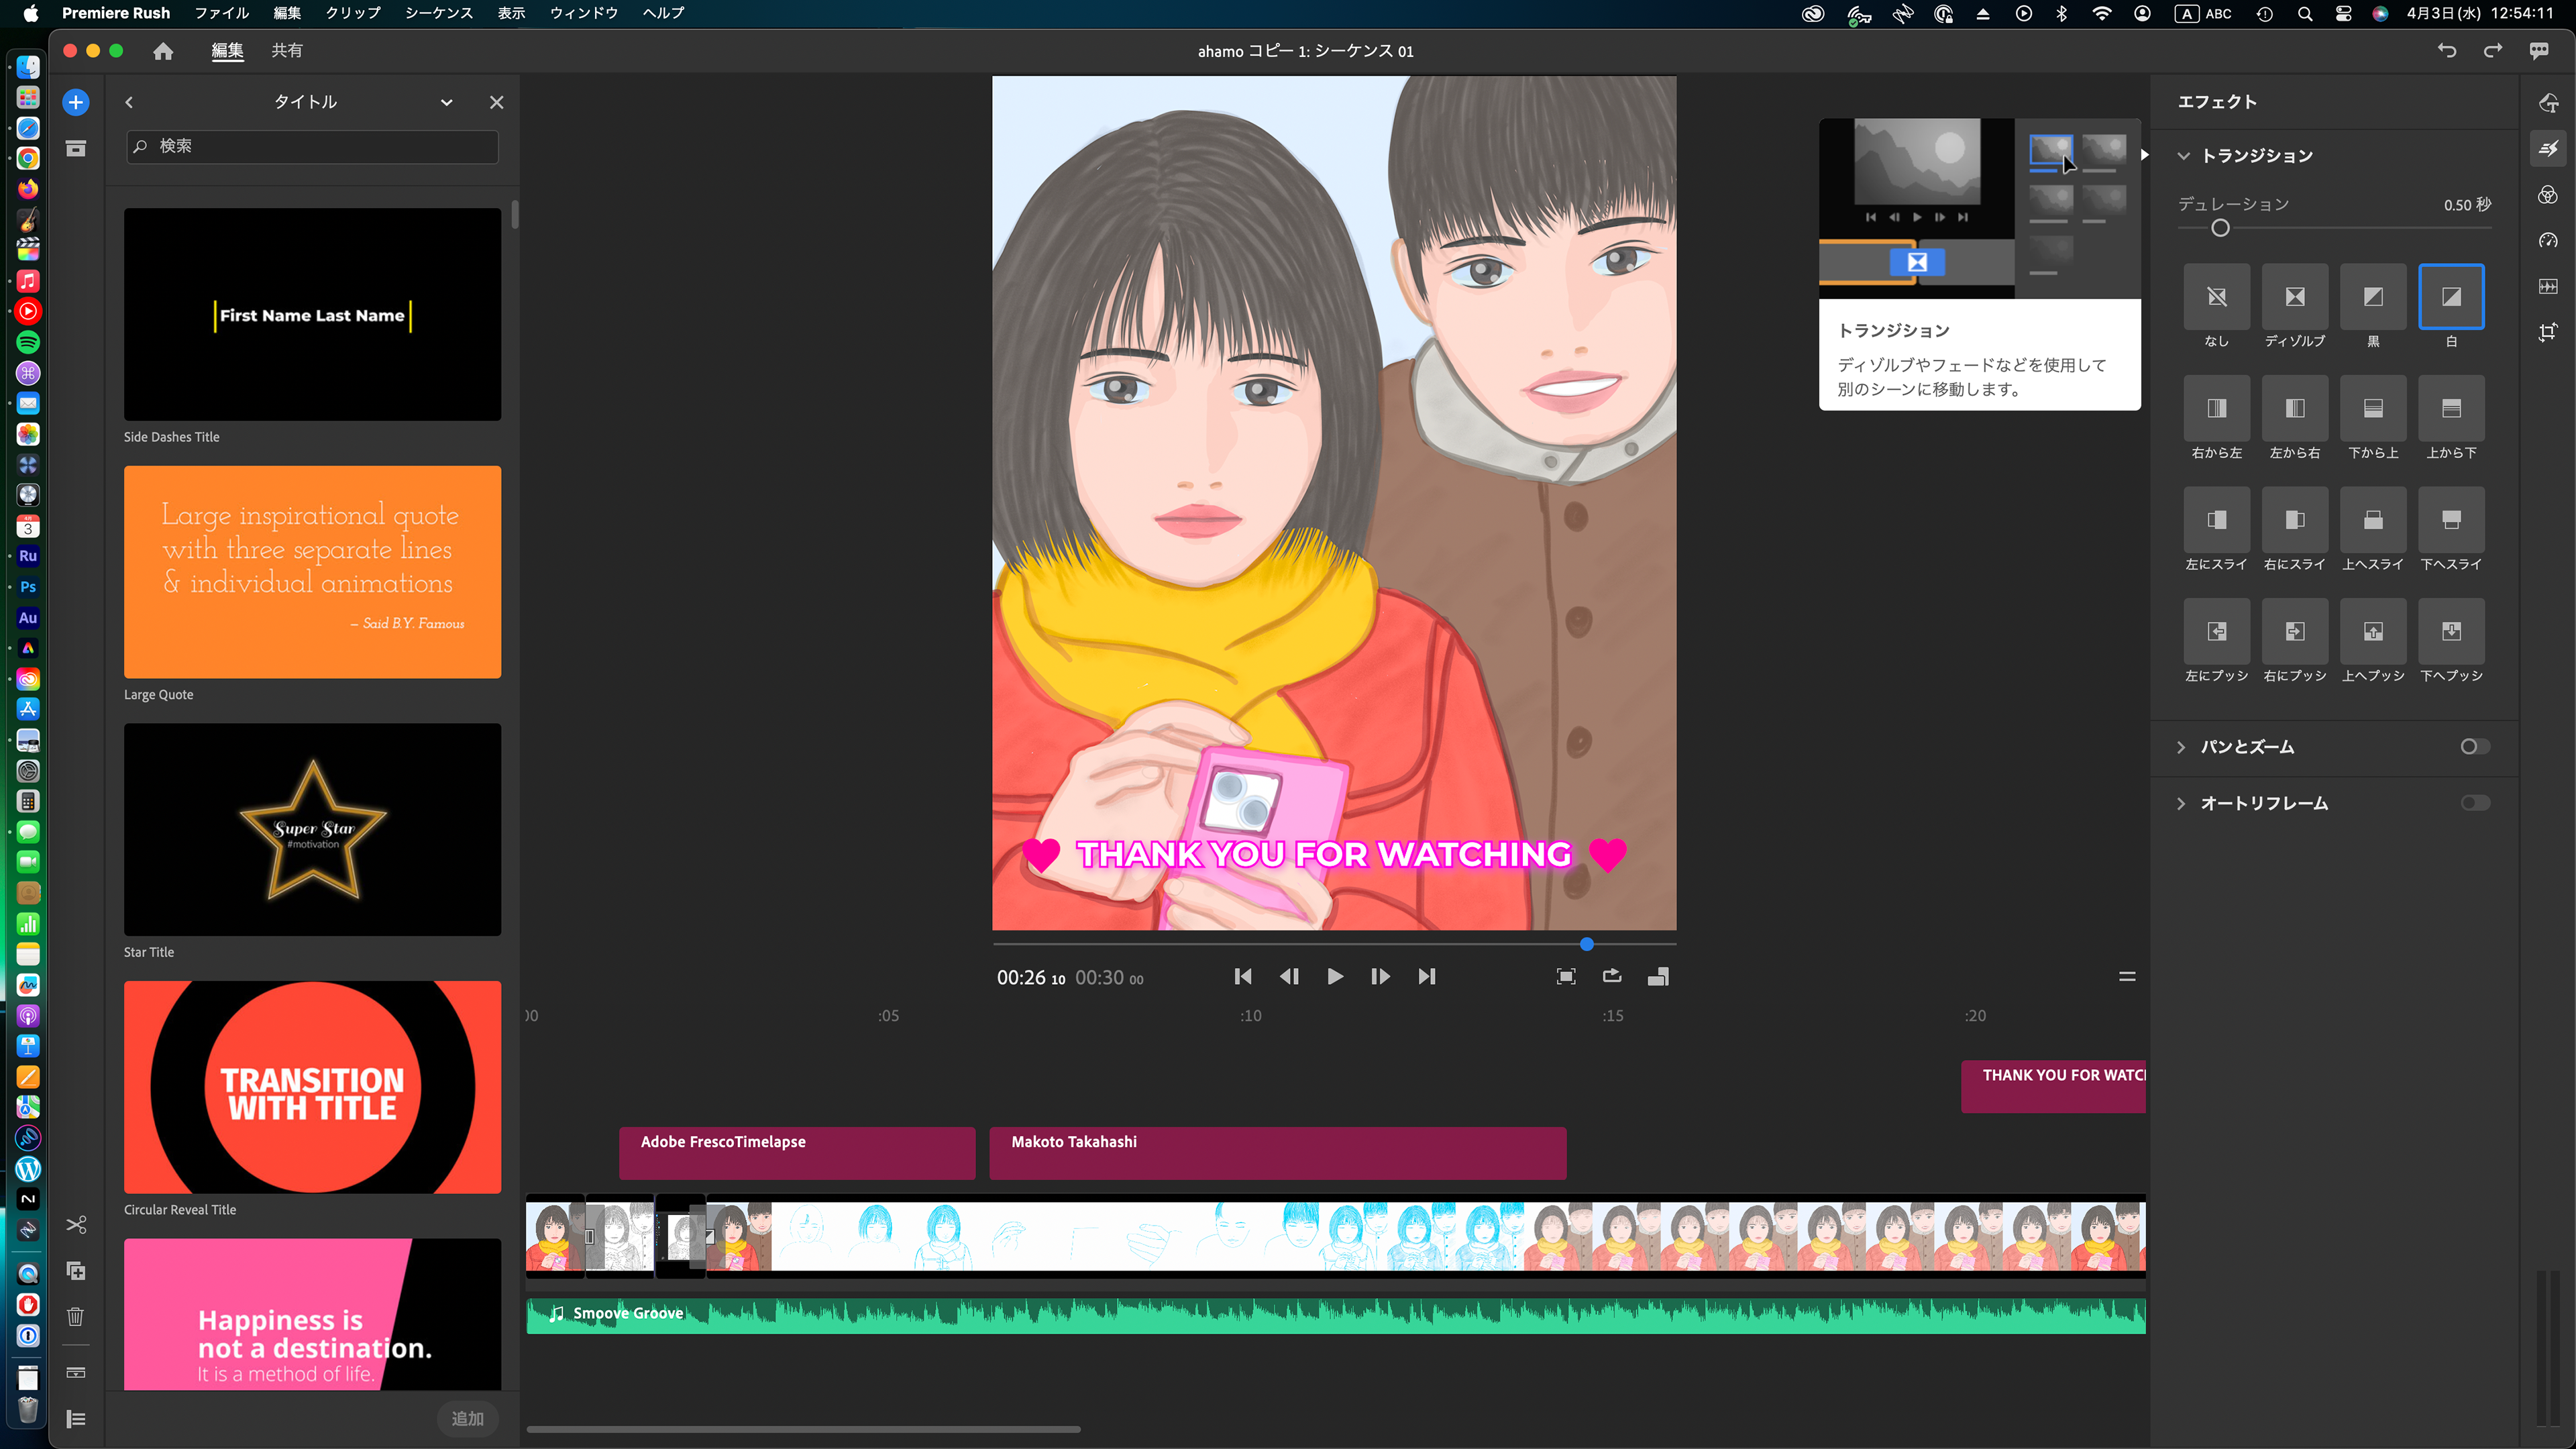This screenshot has width=2576, height=1449.
Task: Play the sequence preview
Action: (1335, 977)
